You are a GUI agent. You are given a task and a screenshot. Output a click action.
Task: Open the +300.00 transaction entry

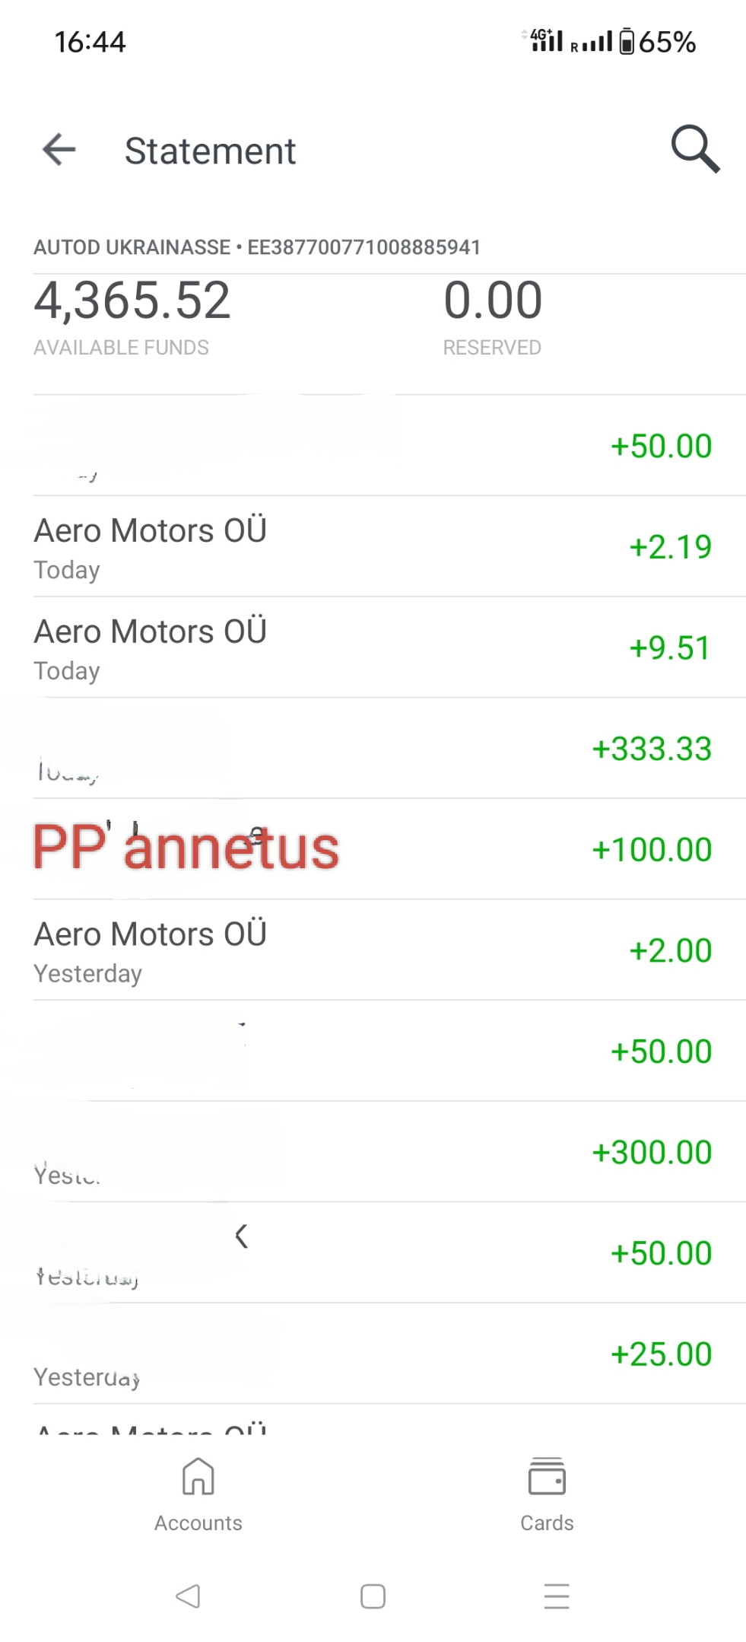point(373,1152)
